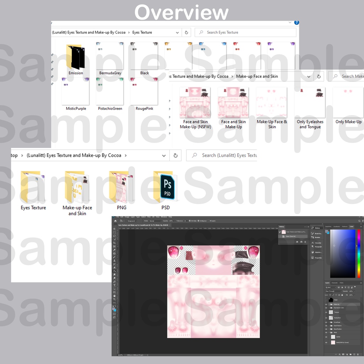
Task: Expand the EyesTexture layer group
Action: click(329, 326)
